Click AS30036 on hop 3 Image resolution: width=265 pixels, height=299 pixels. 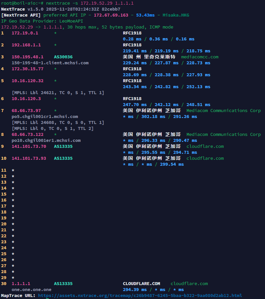63,57
